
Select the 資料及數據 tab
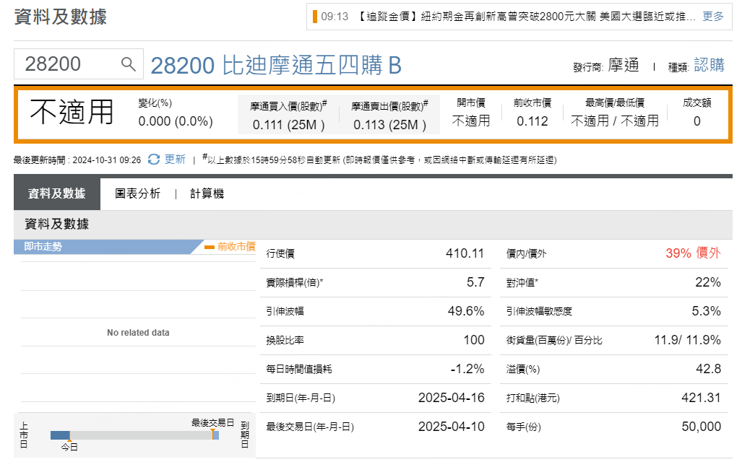coord(57,193)
